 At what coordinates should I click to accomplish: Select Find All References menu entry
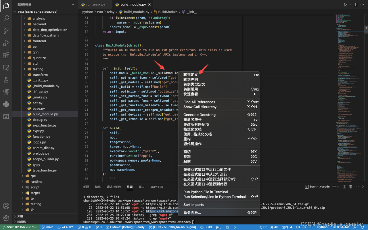(x=219, y=102)
